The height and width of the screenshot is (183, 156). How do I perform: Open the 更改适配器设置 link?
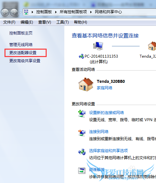(x=23, y=53)
